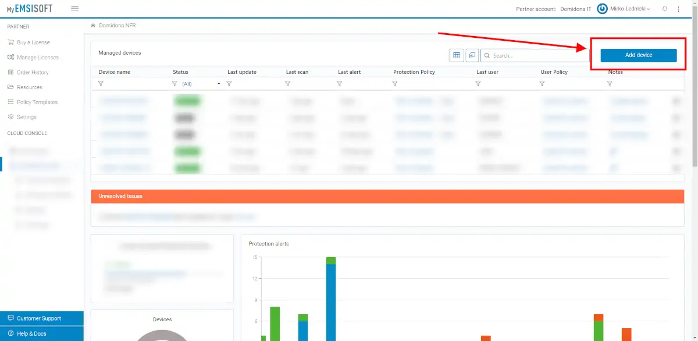The width and height of the screenshot is (698, 341).
Task: Click the Manage Licenses icon
Action: click(10, 57)
